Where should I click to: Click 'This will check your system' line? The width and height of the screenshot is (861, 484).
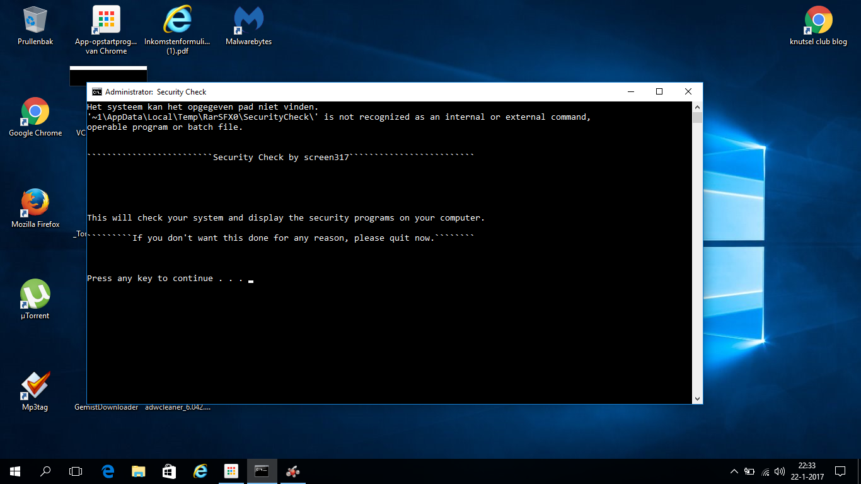click(x=286, y=218)
